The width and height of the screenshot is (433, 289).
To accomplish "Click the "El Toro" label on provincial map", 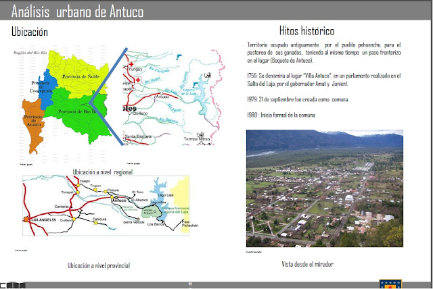I will pos(138,192).
